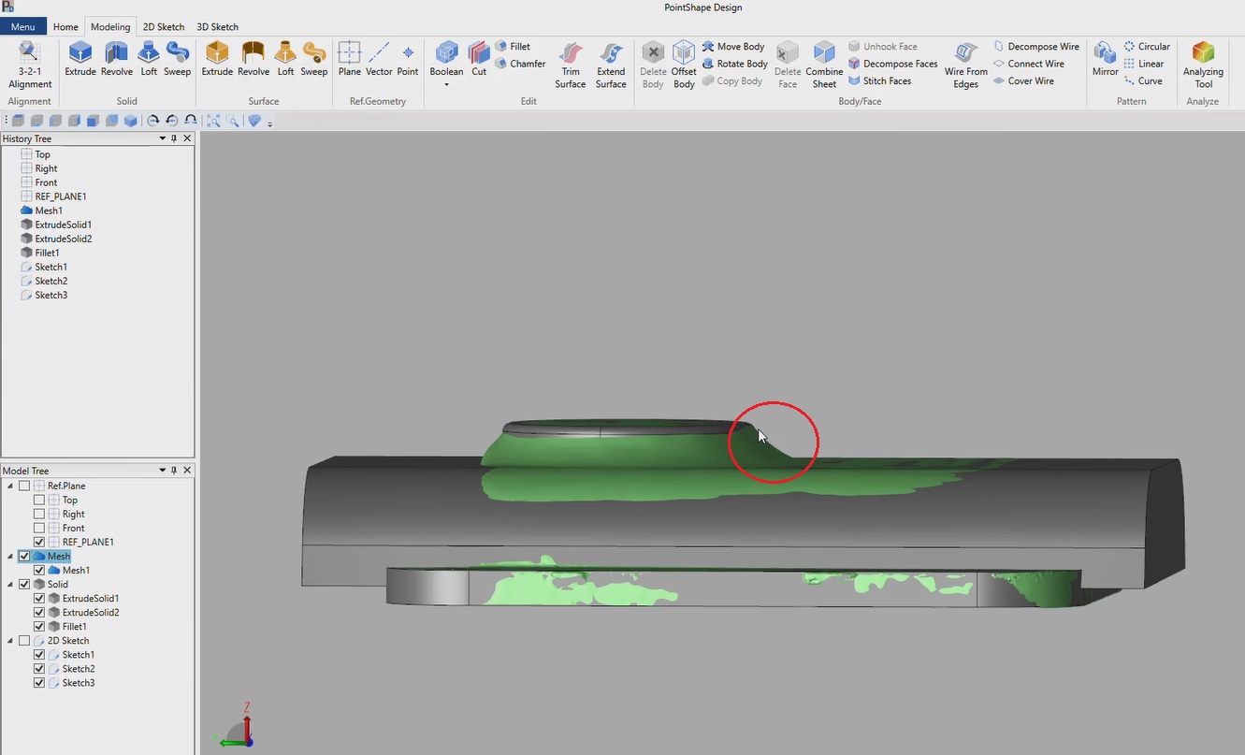
Task: Select Sweep in the Solid group
Action: coord(177,59)
